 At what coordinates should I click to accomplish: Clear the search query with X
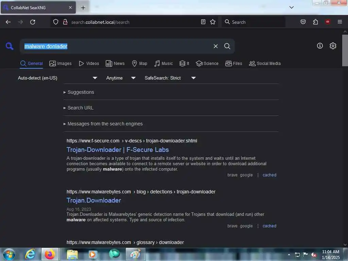(x=215, y=46)
